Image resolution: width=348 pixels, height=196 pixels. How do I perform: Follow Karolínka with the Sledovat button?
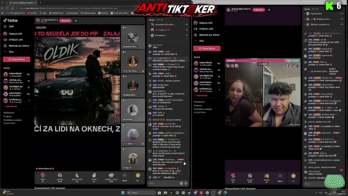[x=65, y=21]
